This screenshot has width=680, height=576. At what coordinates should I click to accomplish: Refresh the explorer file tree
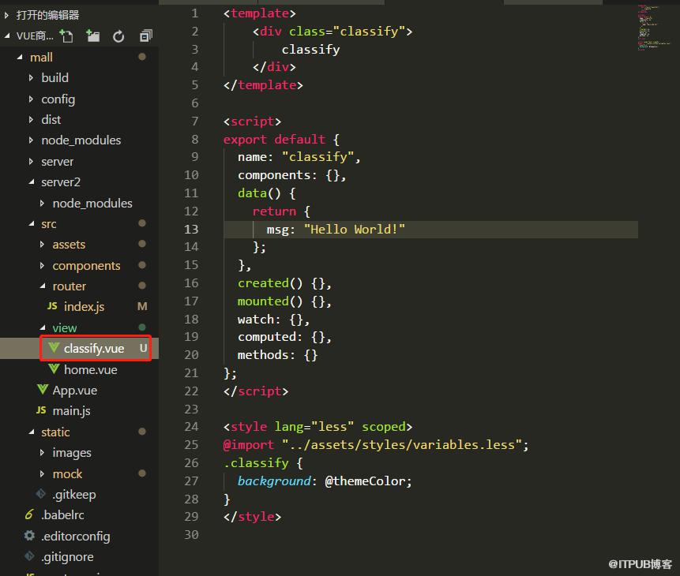click(x=118, y=36)
